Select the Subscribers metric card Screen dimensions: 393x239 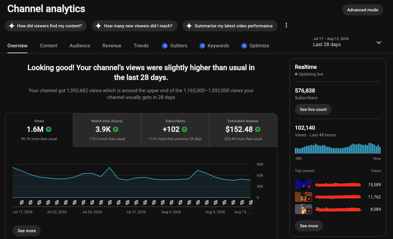click(175, 130)
